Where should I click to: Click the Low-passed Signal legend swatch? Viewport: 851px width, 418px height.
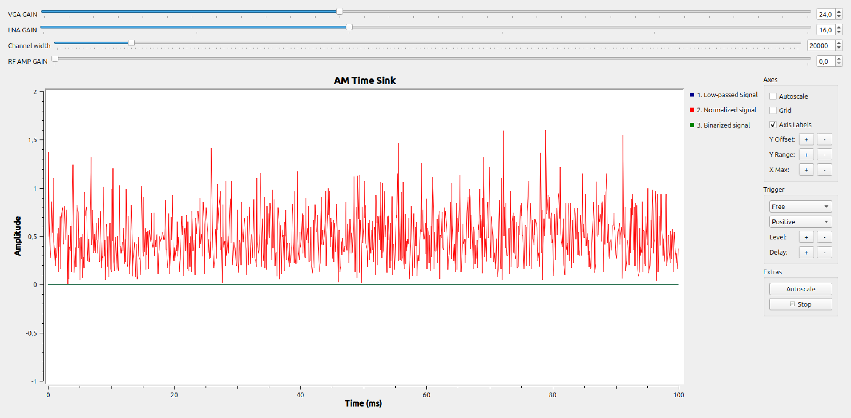pos(691,94)
